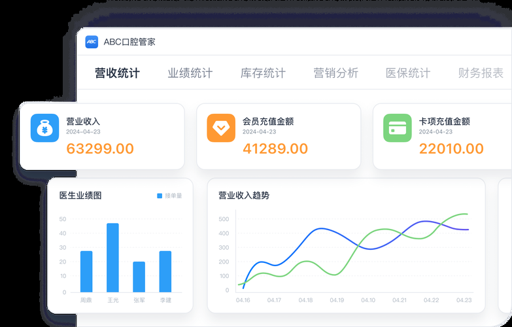Click the 营业收入 amount 63299.00
512x327 pixels.
[100, 148]
